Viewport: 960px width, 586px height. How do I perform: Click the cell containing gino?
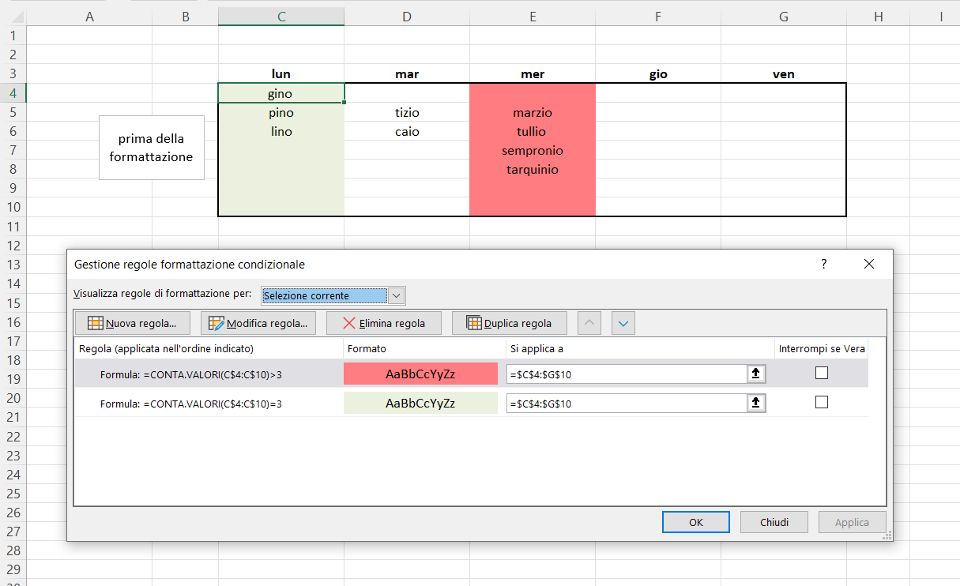coord(281,93)
